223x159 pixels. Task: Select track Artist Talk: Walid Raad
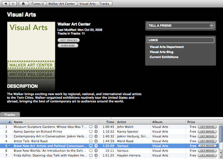[x=30, y=141]
